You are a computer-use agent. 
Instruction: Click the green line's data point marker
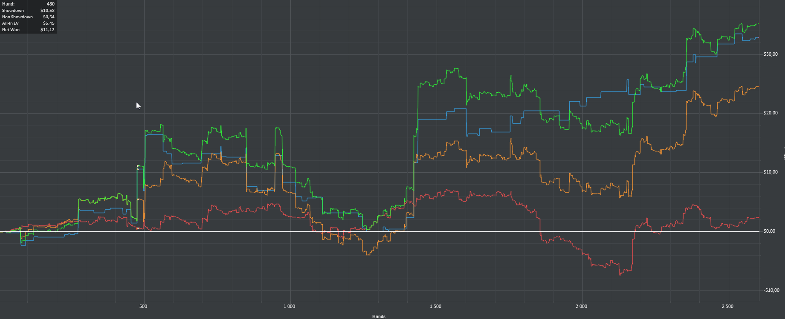point(138,166)
